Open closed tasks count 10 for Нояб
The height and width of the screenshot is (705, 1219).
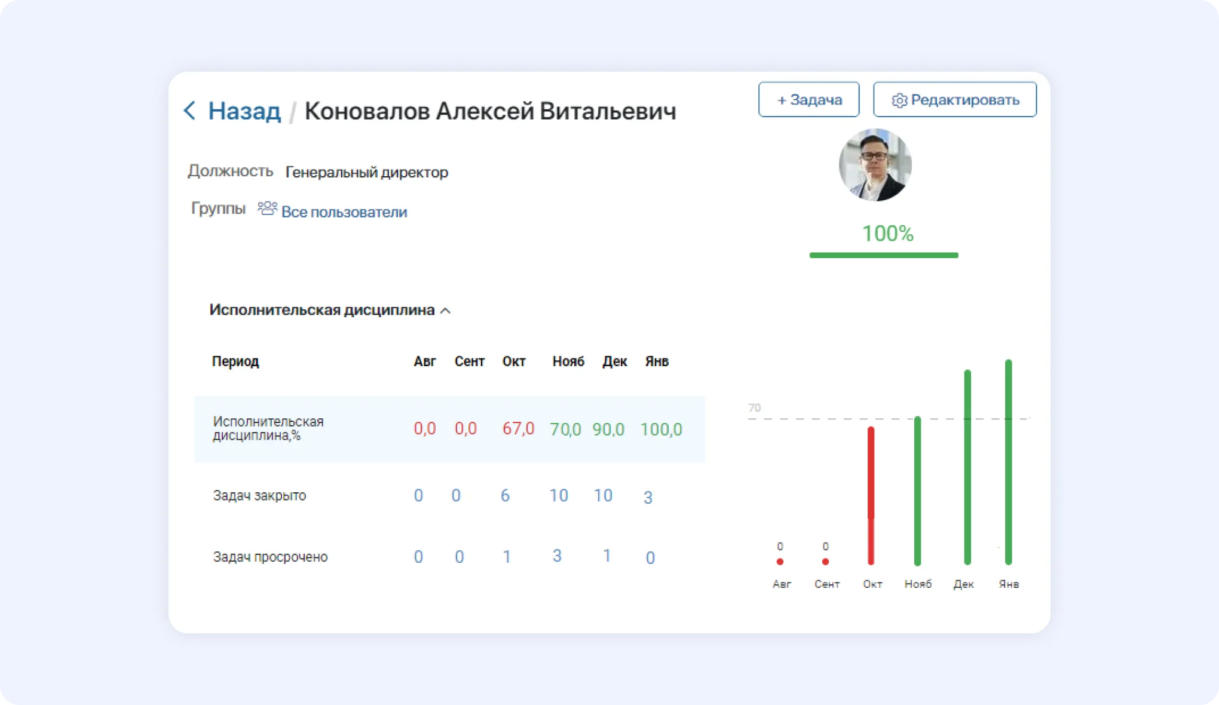coord(558,495)
